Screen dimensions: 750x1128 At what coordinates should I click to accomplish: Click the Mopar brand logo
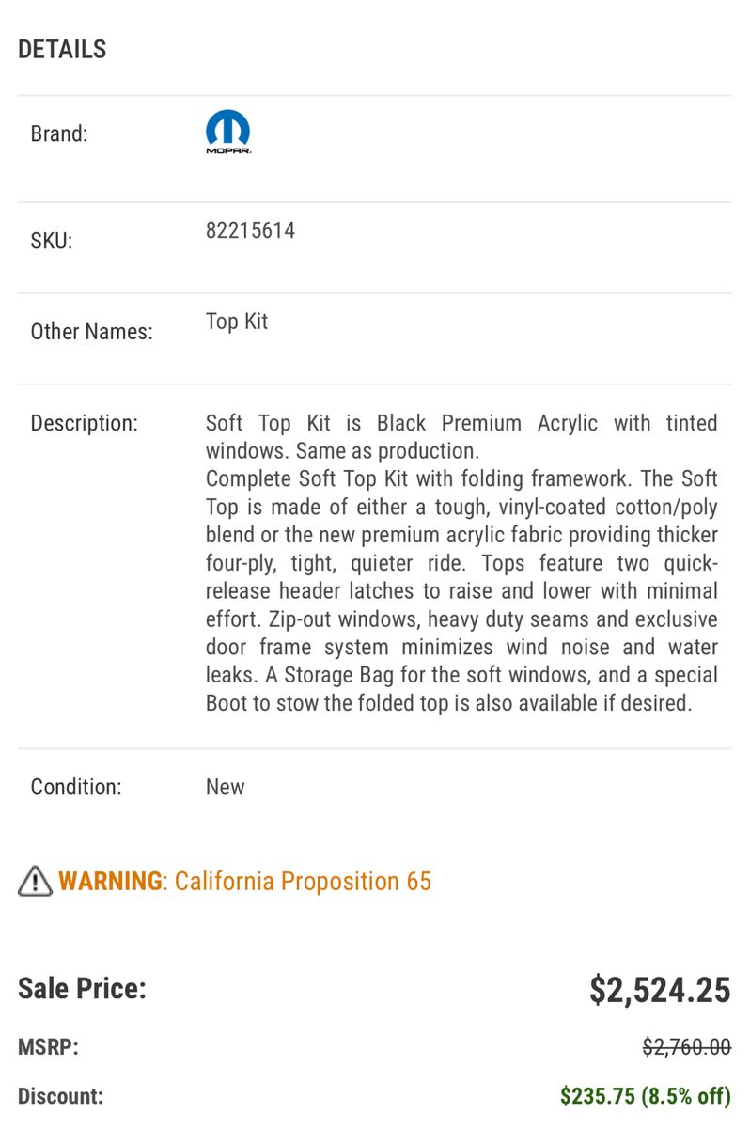(x=228, y=133)
